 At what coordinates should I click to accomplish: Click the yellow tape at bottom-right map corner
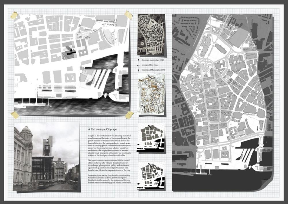129,115
